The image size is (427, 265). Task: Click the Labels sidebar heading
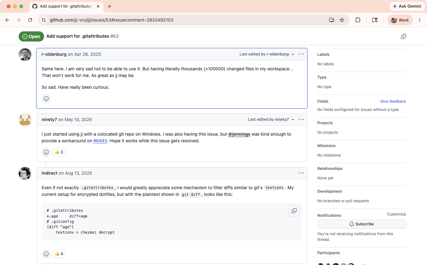point(323,55)
